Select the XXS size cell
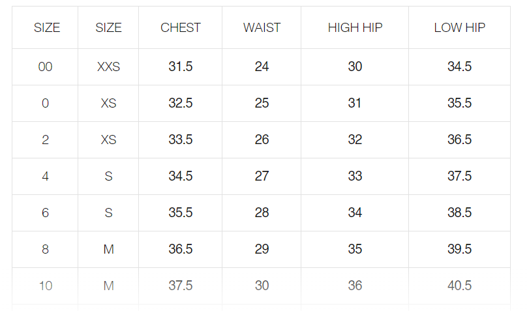Image resolution: width=529 pixels, height=311 pixels. click(108, 67)
